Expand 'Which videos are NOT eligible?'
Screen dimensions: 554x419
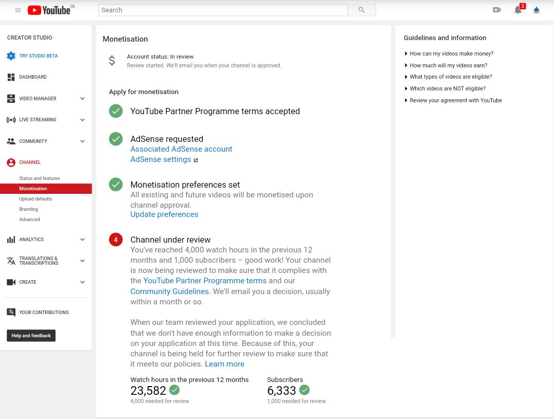pyautogui.click(x=445, y=88)
